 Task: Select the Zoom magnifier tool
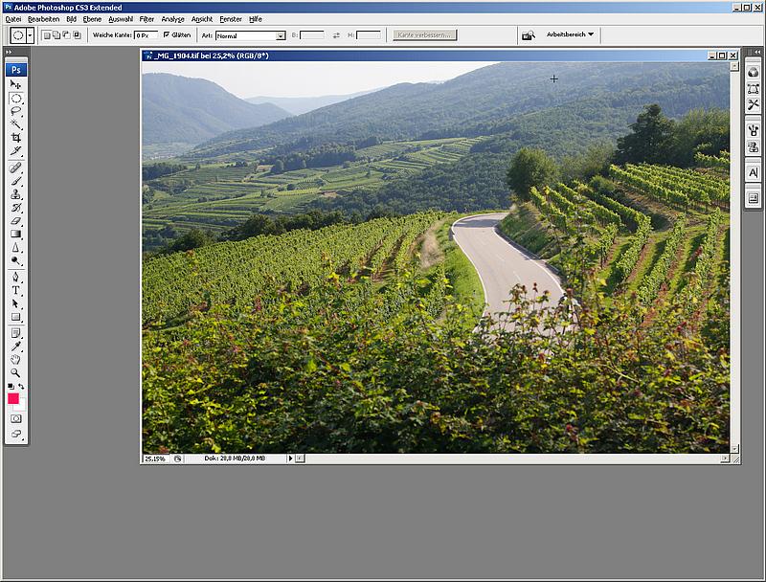click(16, 372)
